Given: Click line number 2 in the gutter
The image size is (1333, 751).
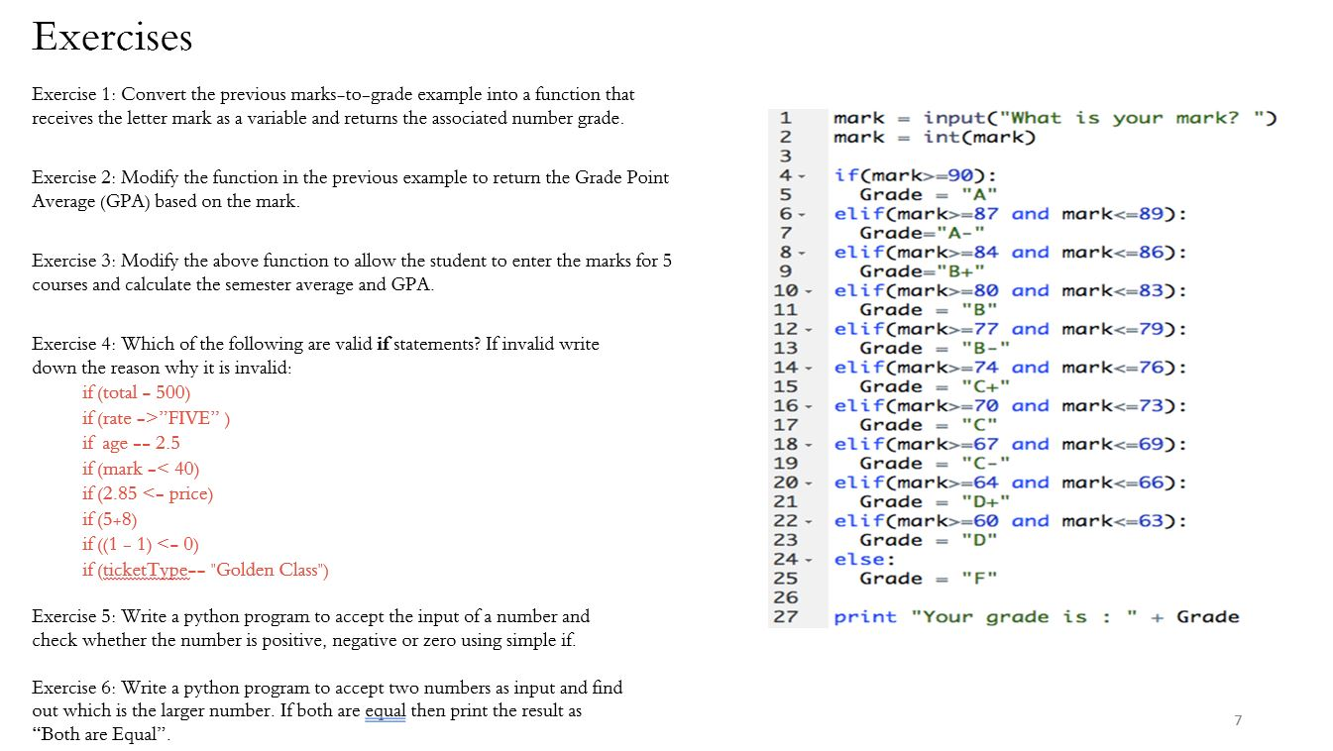Looking at the screenshot, I should click(786, 137).
